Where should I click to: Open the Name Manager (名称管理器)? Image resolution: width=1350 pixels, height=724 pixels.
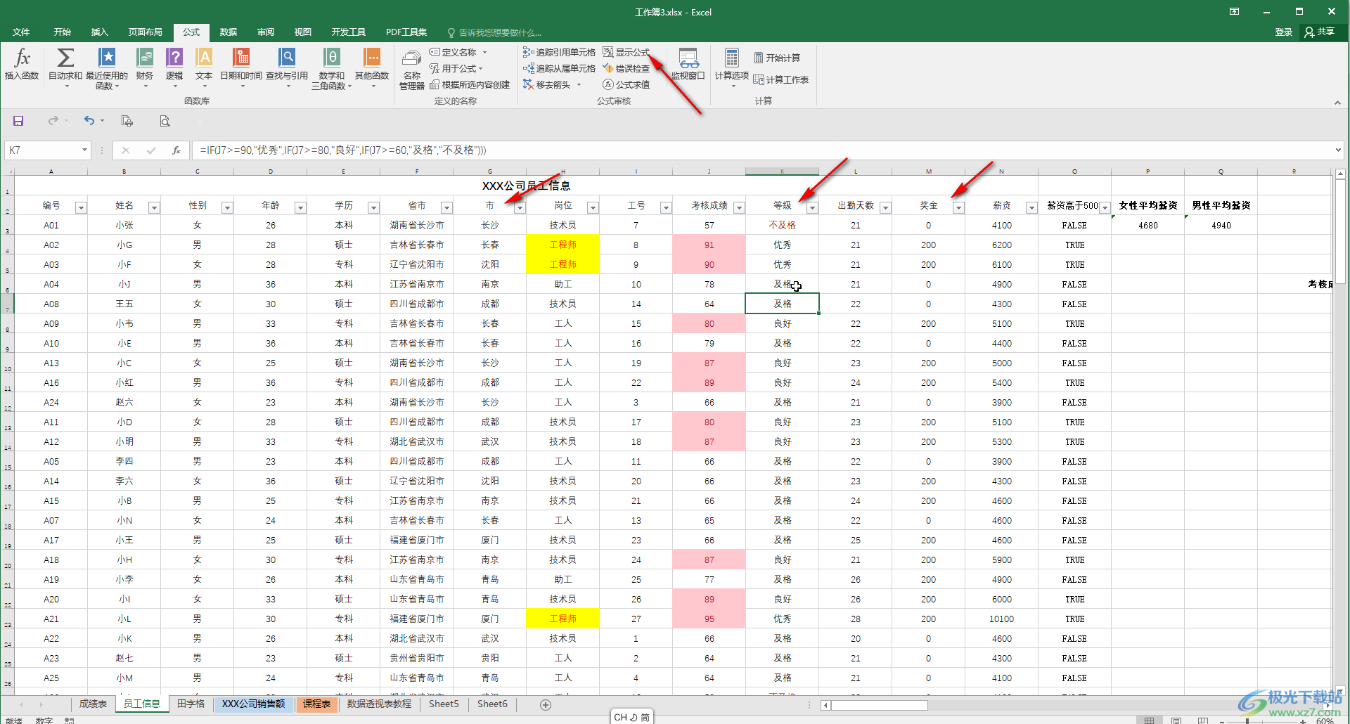coord(412,70)
